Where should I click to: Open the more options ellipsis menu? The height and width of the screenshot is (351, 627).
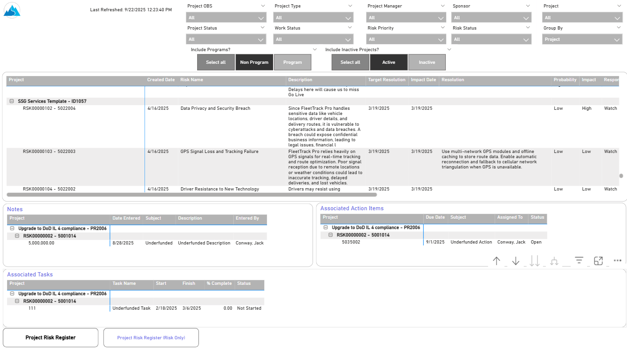pos(617,261)
